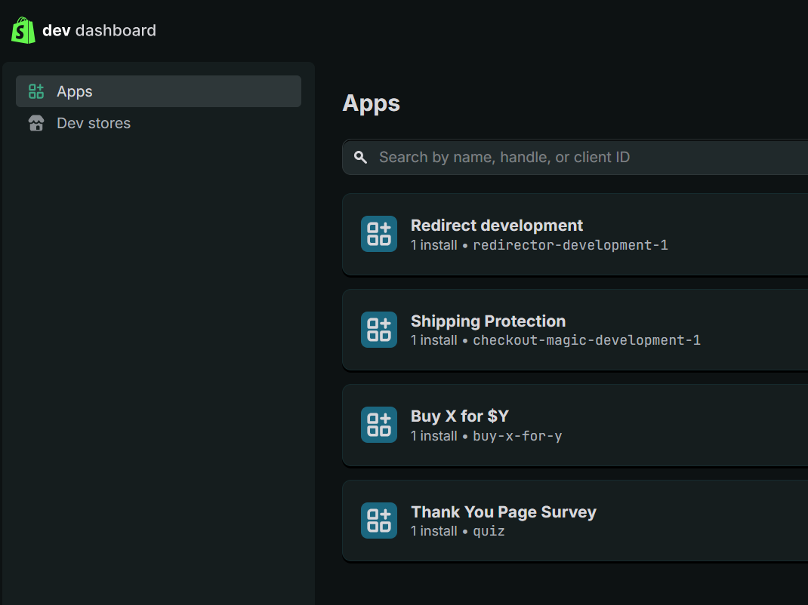Click the checkout-magic-development-1 handle text
The height and width of the screenshot is (605, 808).
point(587,340)
